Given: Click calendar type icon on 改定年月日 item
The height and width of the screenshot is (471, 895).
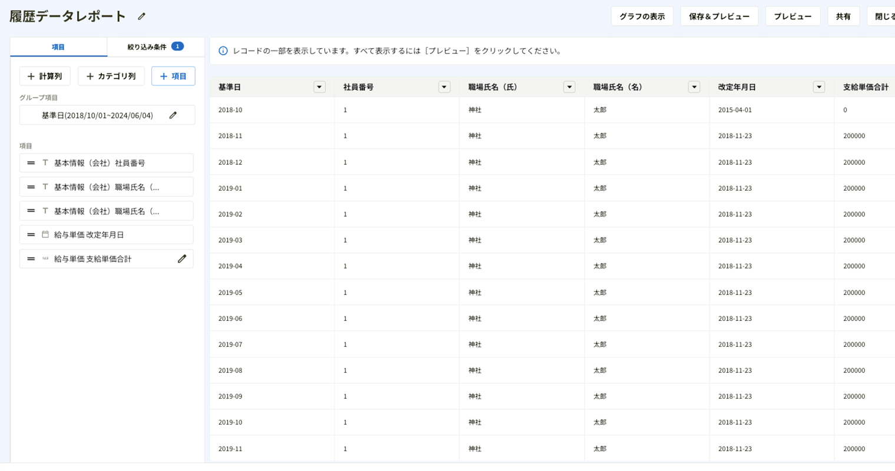Looking at the screenshot, I should tap(45, 234).
